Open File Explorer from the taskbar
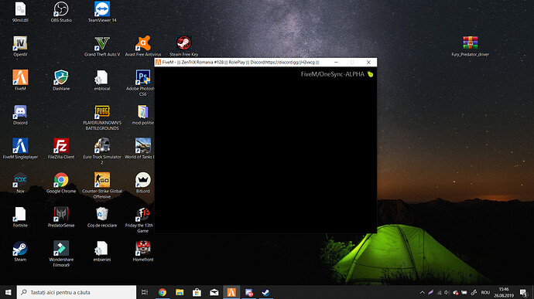Screen dimensions: 534x299 click(180, 292)
